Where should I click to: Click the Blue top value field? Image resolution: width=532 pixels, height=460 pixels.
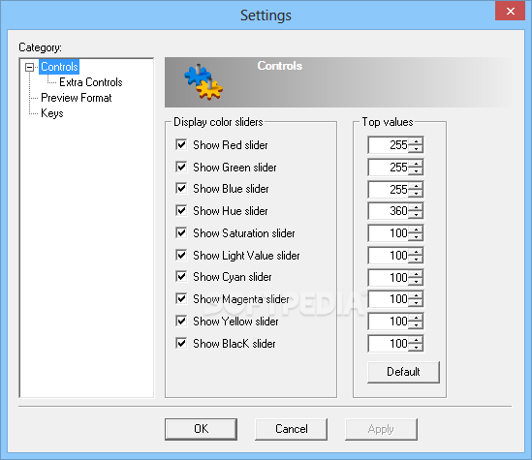[389, 189]
